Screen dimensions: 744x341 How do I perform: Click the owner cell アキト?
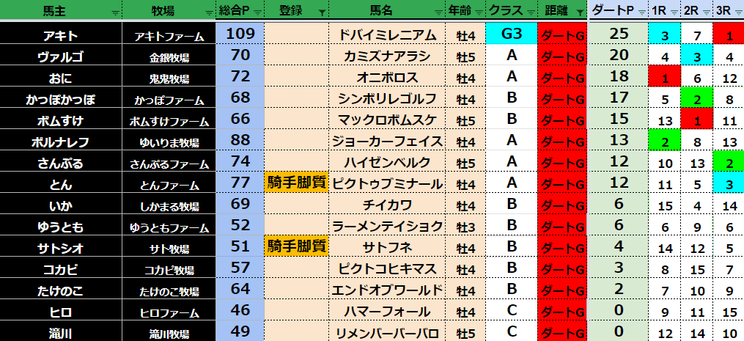(60, 34)
